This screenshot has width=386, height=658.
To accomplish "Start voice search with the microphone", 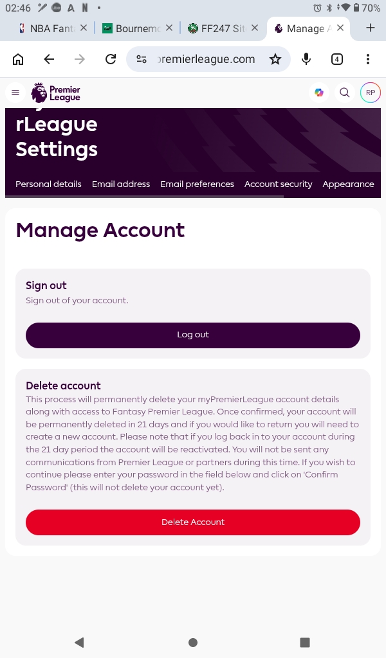I will [x=306, y=59].
